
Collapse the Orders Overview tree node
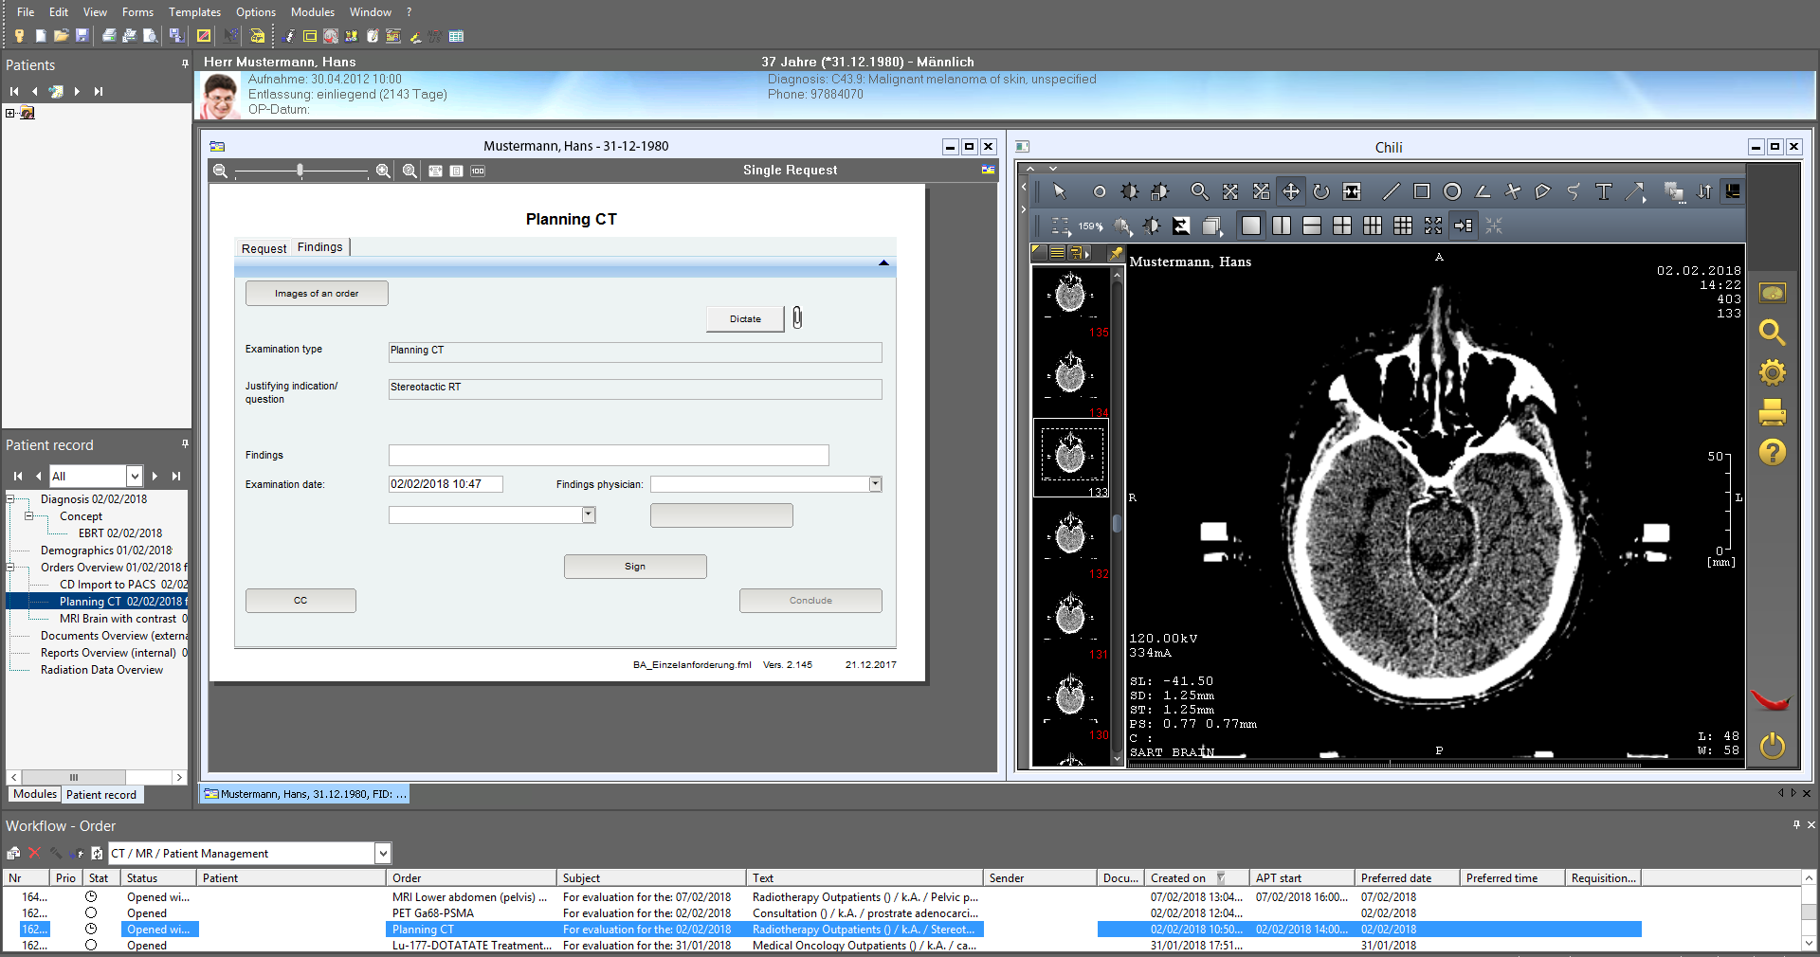pos(10,568)
